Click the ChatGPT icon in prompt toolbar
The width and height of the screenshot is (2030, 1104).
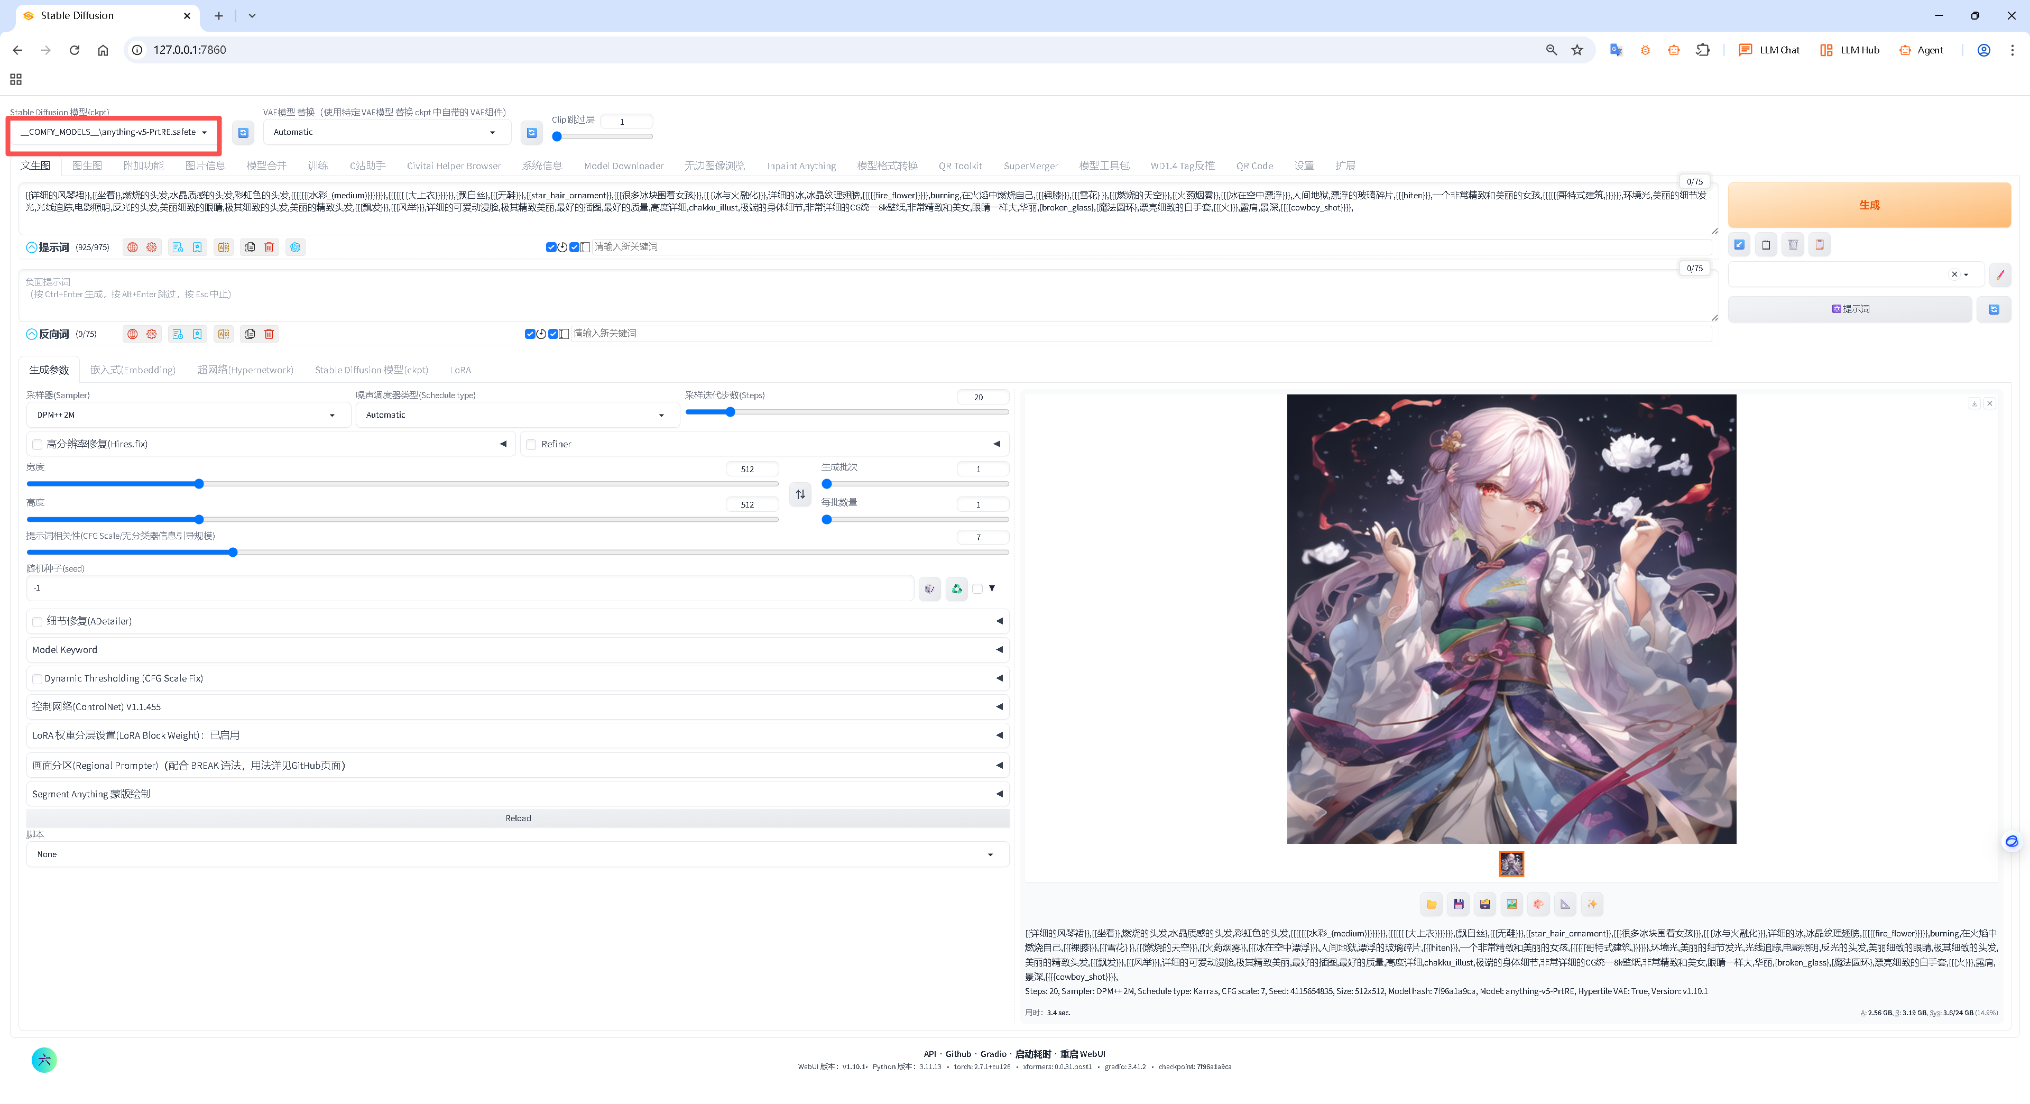[295, 247]
